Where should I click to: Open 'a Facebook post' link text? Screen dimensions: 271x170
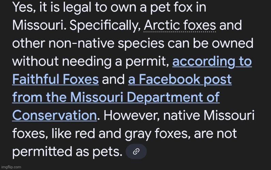pyautogui.click(x=180, y=79)
